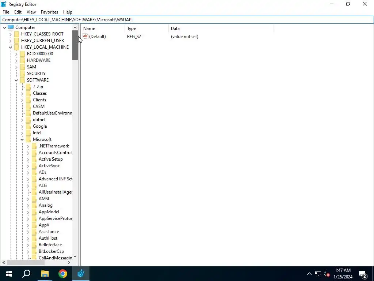374x281 pixels.
Task: Collapse the Computer root node
Action: [x=4, y=27]
